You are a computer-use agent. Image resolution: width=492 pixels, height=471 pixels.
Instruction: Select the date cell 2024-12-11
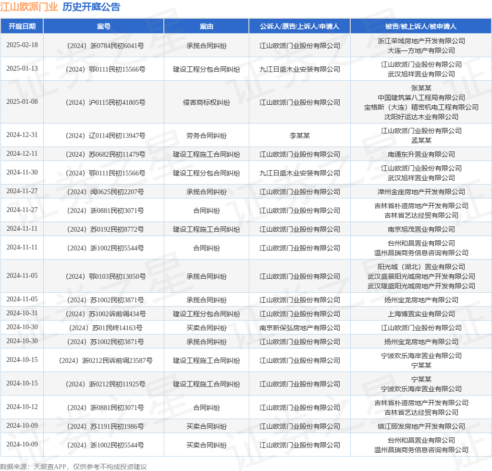pyautogui.click(x=22, y=153)
